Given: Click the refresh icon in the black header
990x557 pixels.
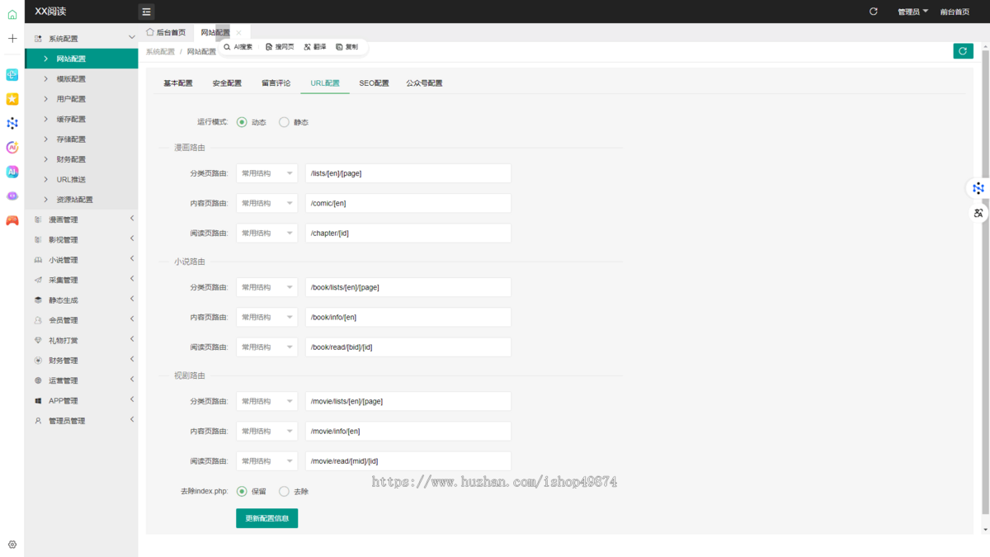Looking at the screenshot, I should tap(874, 12).
